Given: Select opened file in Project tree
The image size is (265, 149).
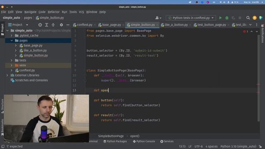Looking at the screenshot, I should [x=40, y=25].
